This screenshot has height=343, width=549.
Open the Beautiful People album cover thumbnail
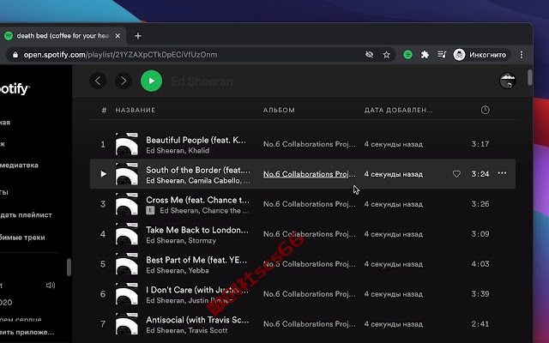(127, 144)
